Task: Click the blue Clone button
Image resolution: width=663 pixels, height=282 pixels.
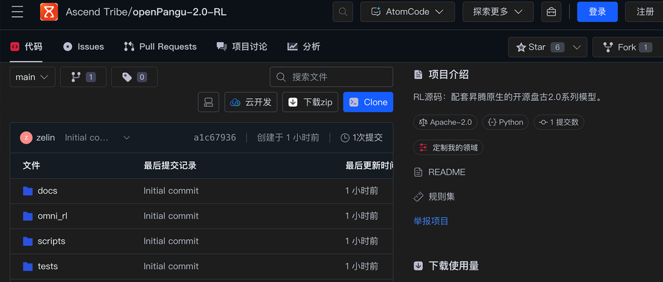Action: click(x=368, y=102)
